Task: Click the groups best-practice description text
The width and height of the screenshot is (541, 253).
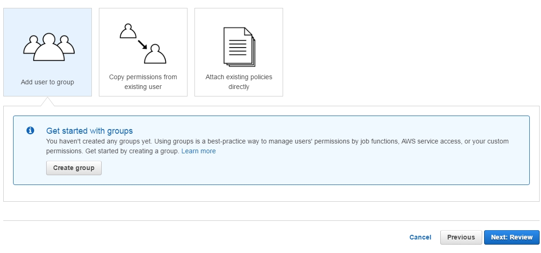Action: coord(277,146)
